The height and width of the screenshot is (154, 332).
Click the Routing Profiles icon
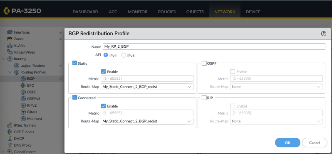[17, 72]
